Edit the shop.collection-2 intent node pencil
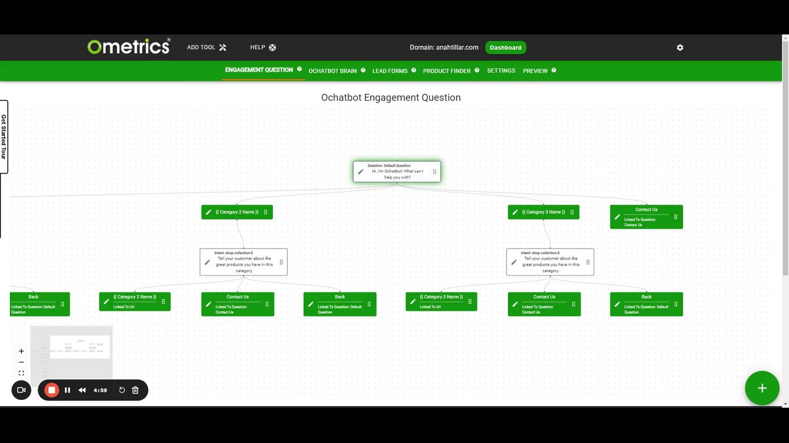This screenshot has width=789, height=443. [x=207, y=262]
